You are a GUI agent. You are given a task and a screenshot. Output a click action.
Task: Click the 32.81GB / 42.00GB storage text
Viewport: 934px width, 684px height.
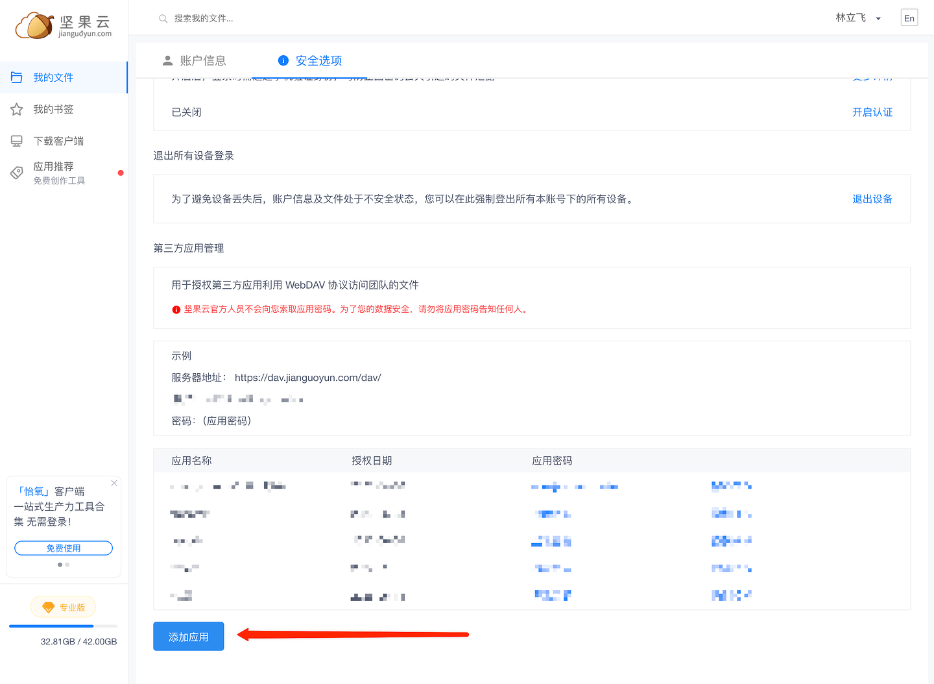(x=79, y=641)
